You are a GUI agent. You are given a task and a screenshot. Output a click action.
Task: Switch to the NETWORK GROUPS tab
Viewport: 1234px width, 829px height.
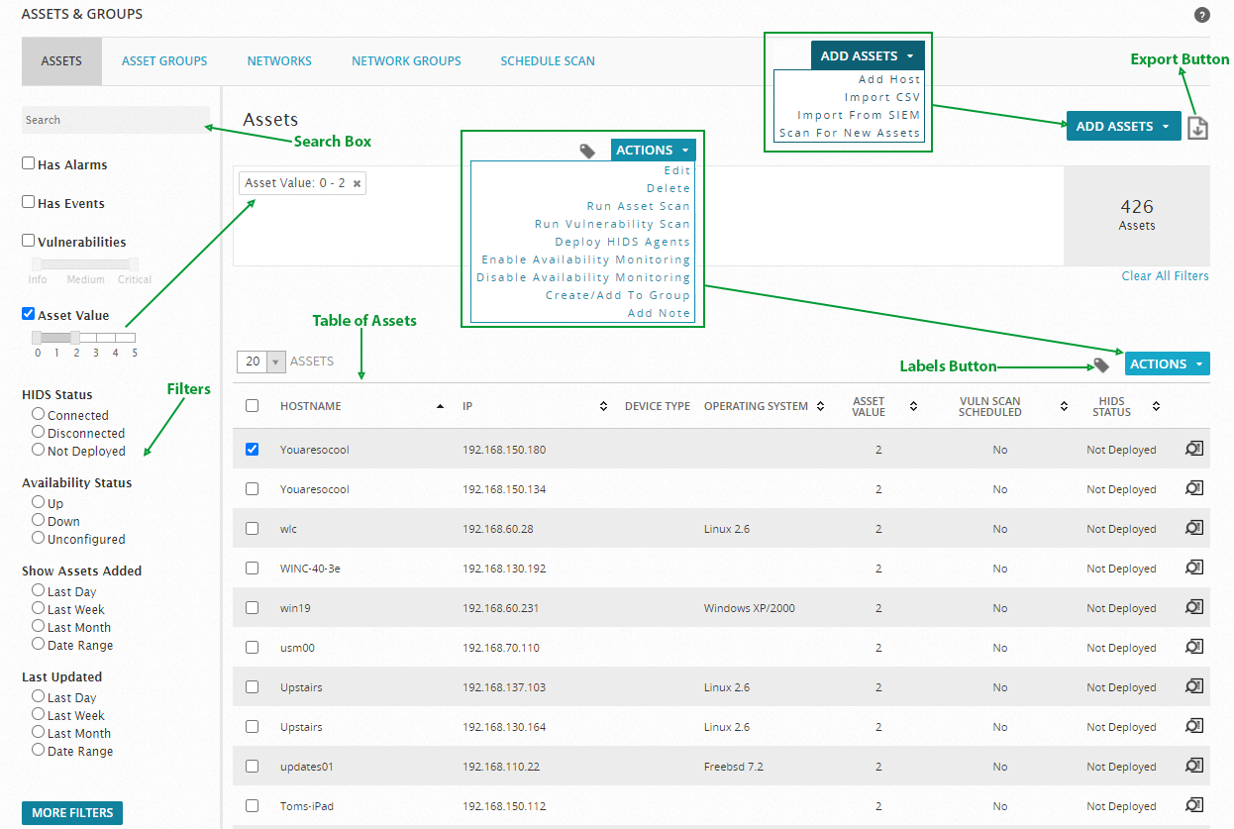point(406,61)
